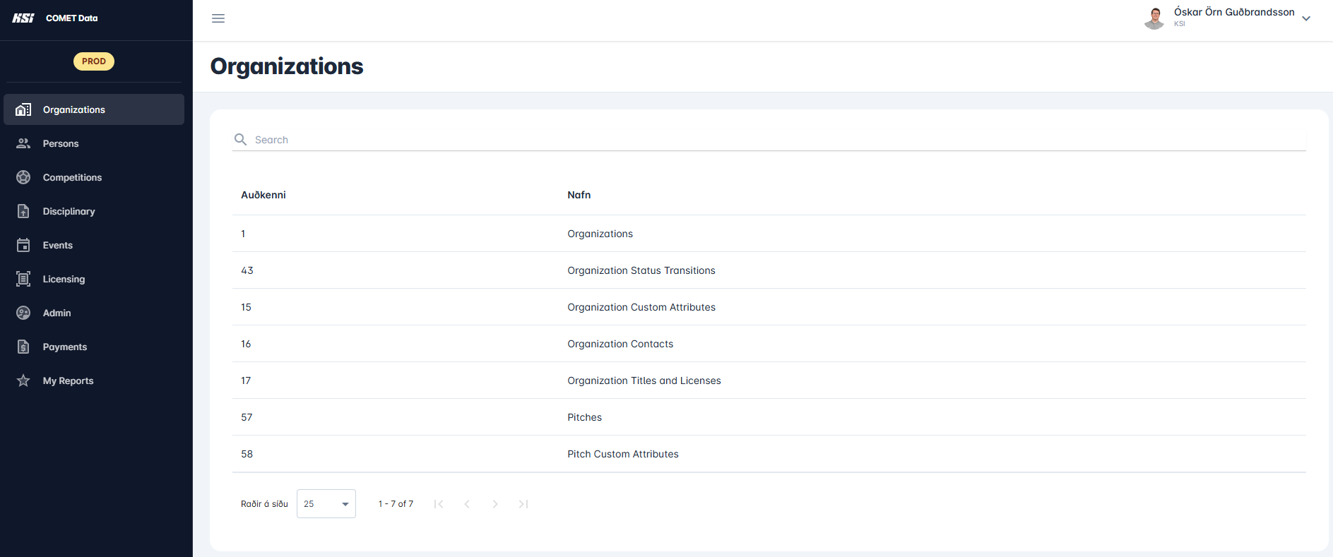Click the KSI COMET Data logo
Screen dimensions: 1333x557
(x=55, y=18)
